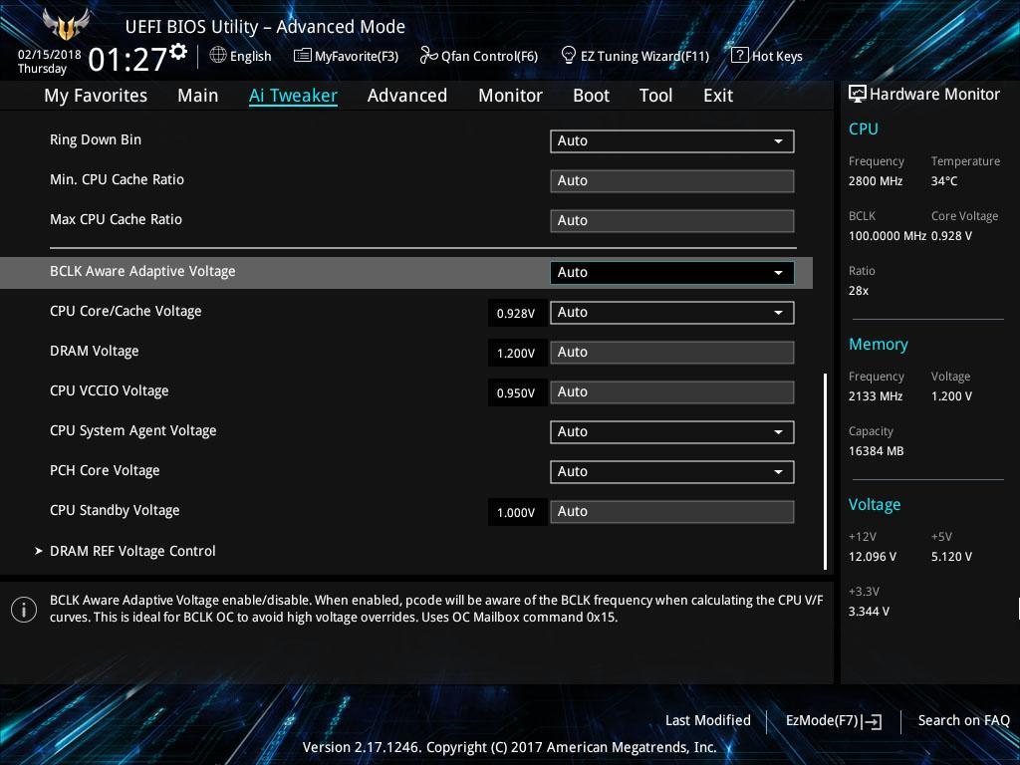Image resolution: width=1020 pixels, height=765 pixels.
Task: Click the 3.344 V reading
Action: pyautogui.click(x=869, y=612)
